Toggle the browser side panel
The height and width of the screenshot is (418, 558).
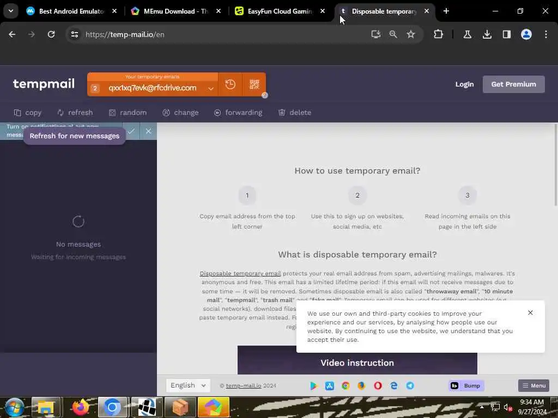coord(506,34)
